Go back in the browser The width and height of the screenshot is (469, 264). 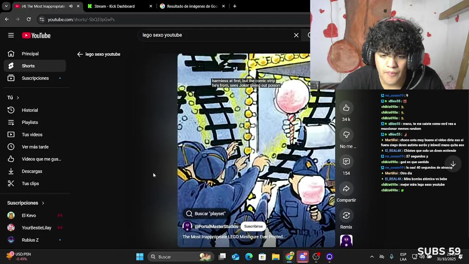click(7, 19)
